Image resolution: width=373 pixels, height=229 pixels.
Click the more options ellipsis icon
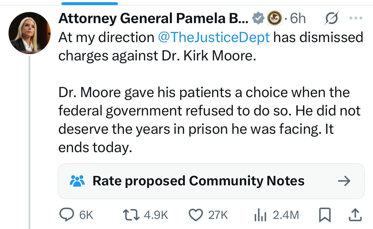(356, 18)
